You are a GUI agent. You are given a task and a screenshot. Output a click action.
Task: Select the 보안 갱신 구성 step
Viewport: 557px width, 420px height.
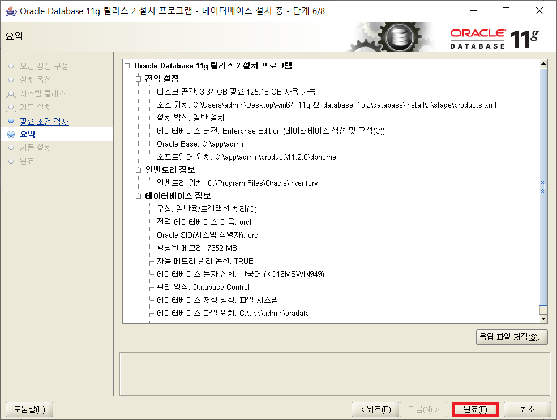pyautogui.click(x=44, y=66)
